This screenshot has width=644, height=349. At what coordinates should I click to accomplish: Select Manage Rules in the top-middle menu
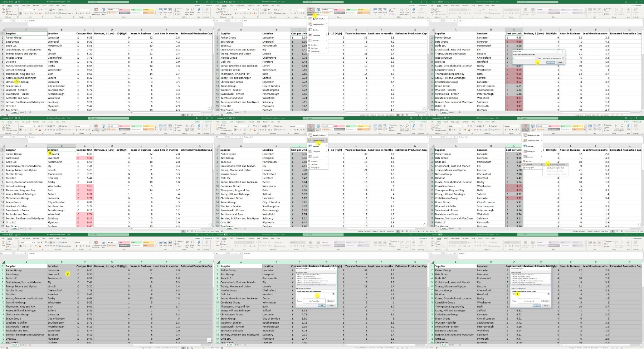tap(315, 51)
